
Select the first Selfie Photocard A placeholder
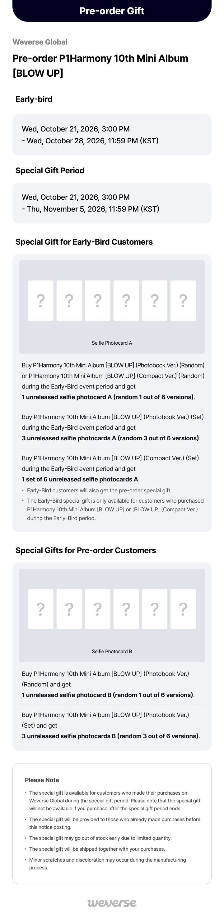pyautogui.click(x=41, y=301)
